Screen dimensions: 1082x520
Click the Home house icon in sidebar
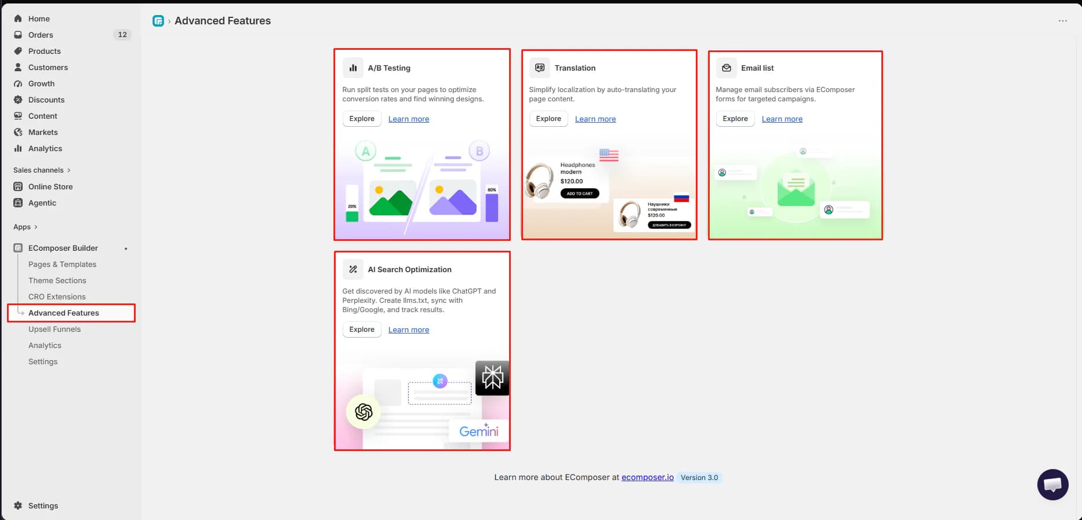coord(18,19)
